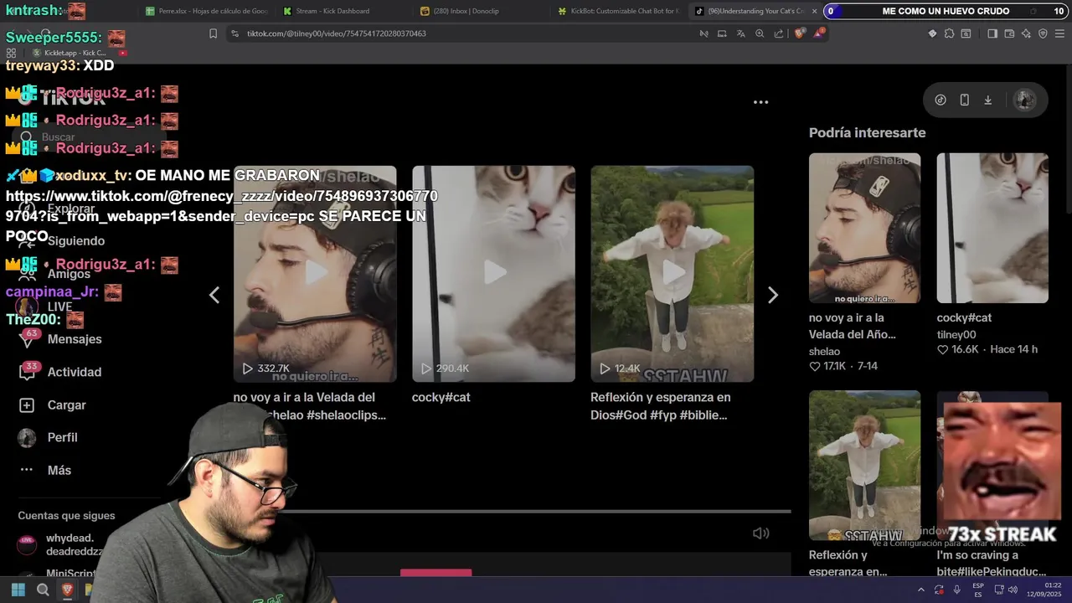1072x603 pixels.
Task: Open the profile avatar in top right
Action: click(1024, 100)
